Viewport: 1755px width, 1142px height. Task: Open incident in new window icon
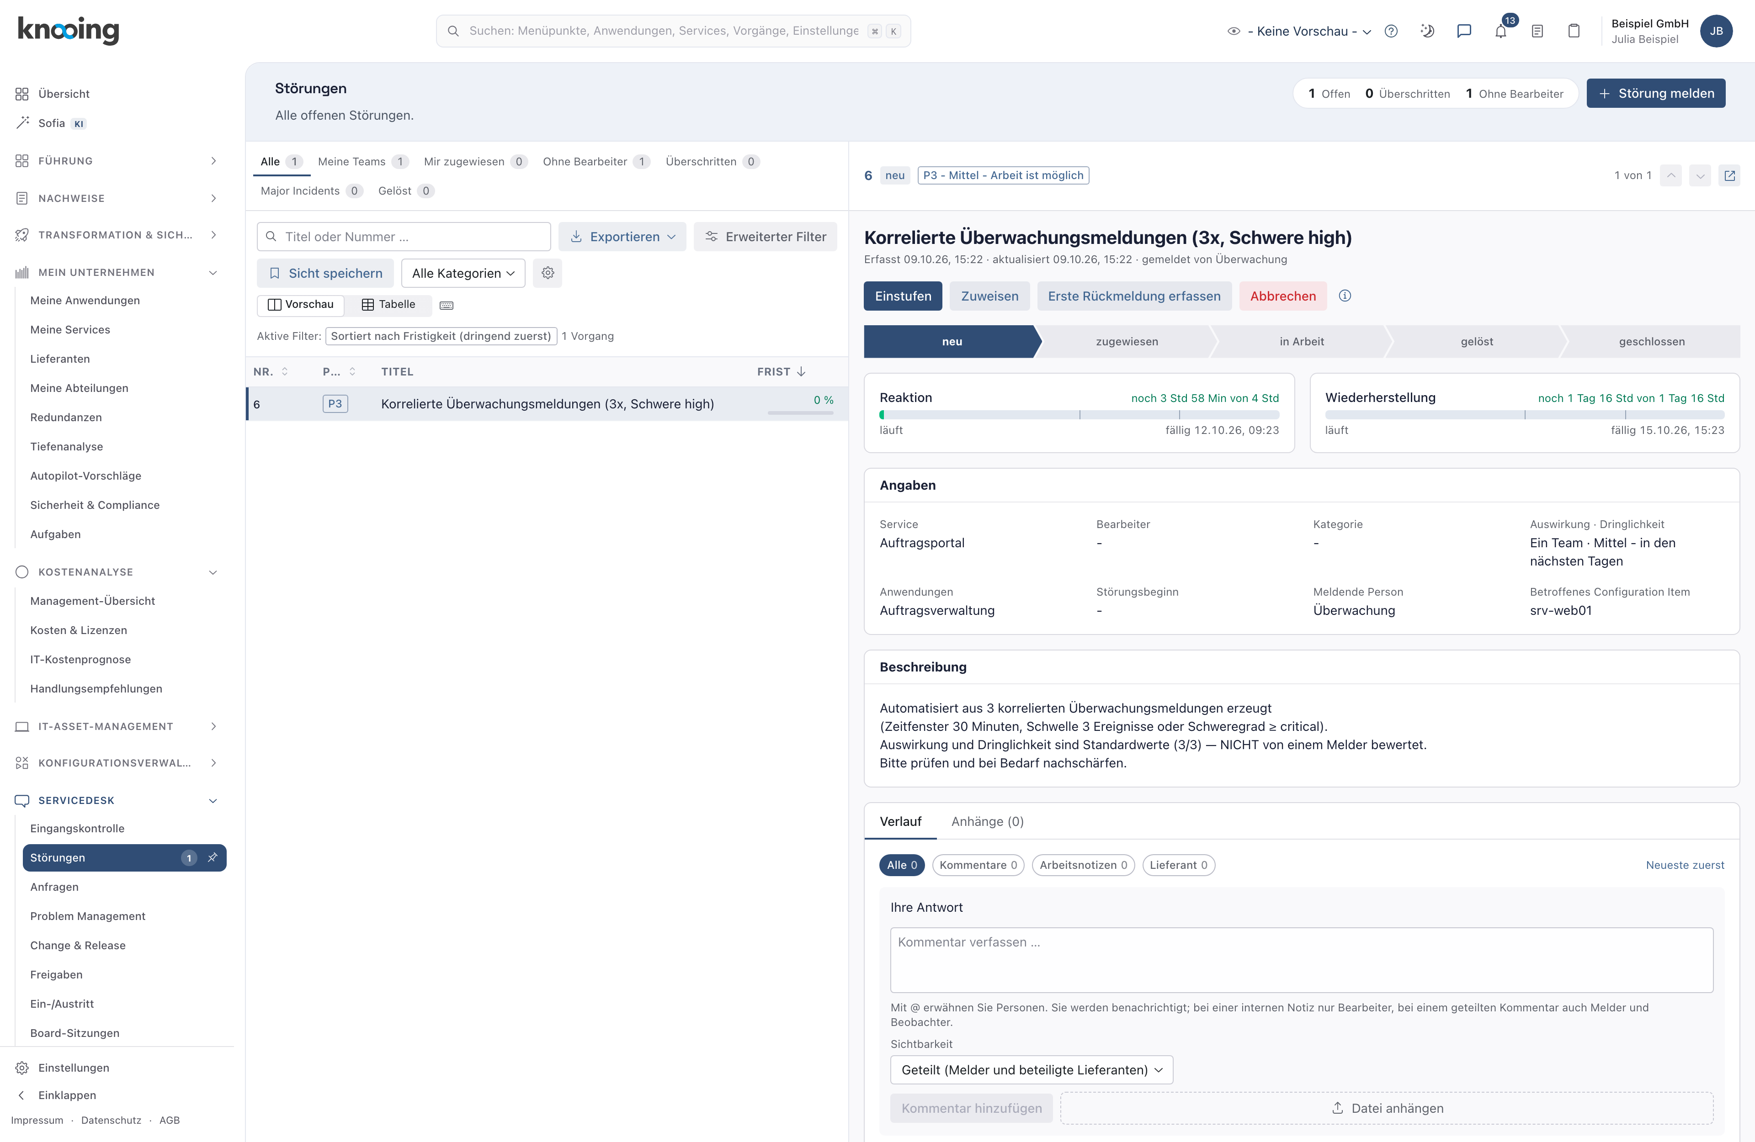pyautogui.click(x=1729, y=175)
